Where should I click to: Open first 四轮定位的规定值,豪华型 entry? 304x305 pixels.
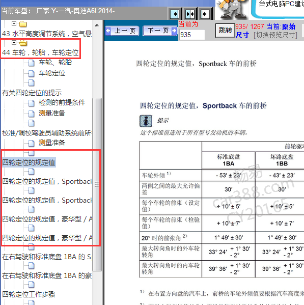(x=47, y=219)
